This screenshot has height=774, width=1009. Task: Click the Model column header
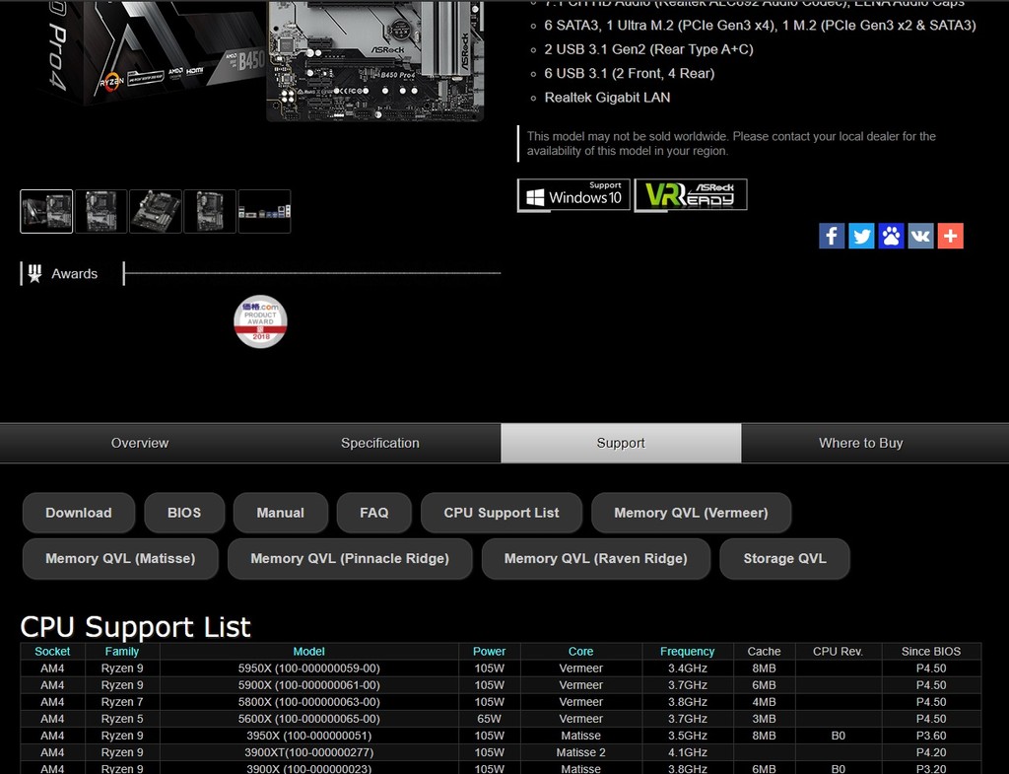coord(308,652)
